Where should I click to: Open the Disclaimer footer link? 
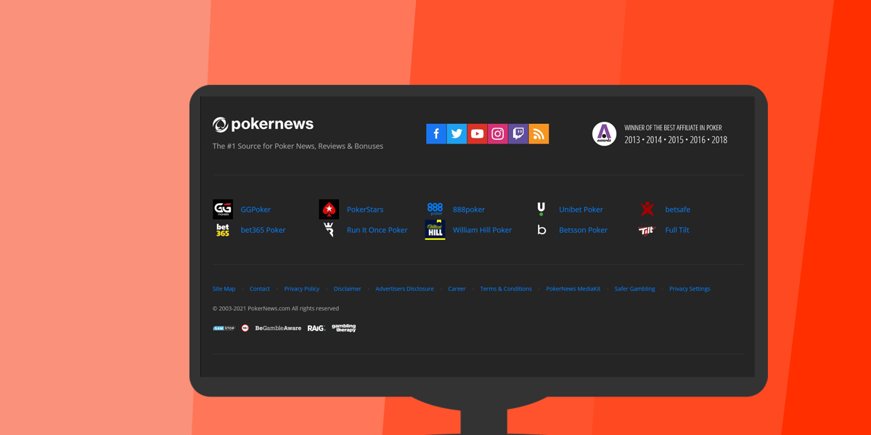click(347, 289)
